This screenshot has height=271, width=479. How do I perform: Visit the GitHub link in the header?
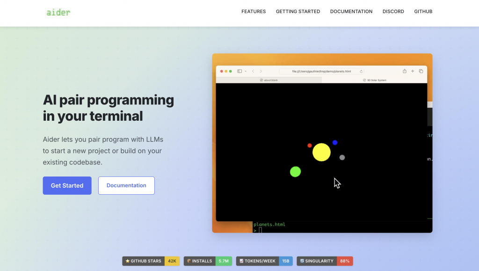[x=423, y=12]
